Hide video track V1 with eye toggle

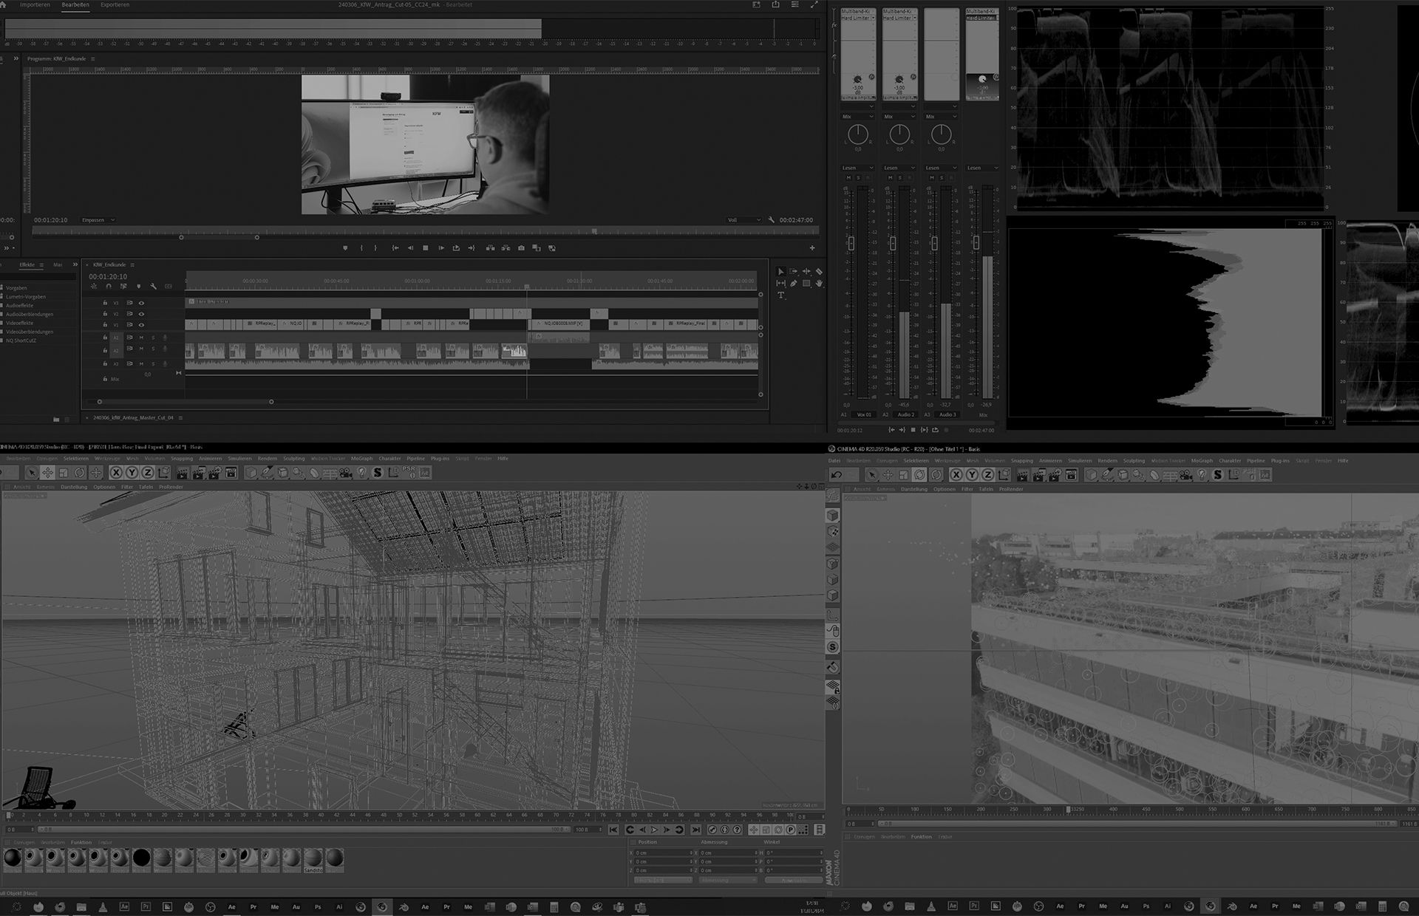141,324
